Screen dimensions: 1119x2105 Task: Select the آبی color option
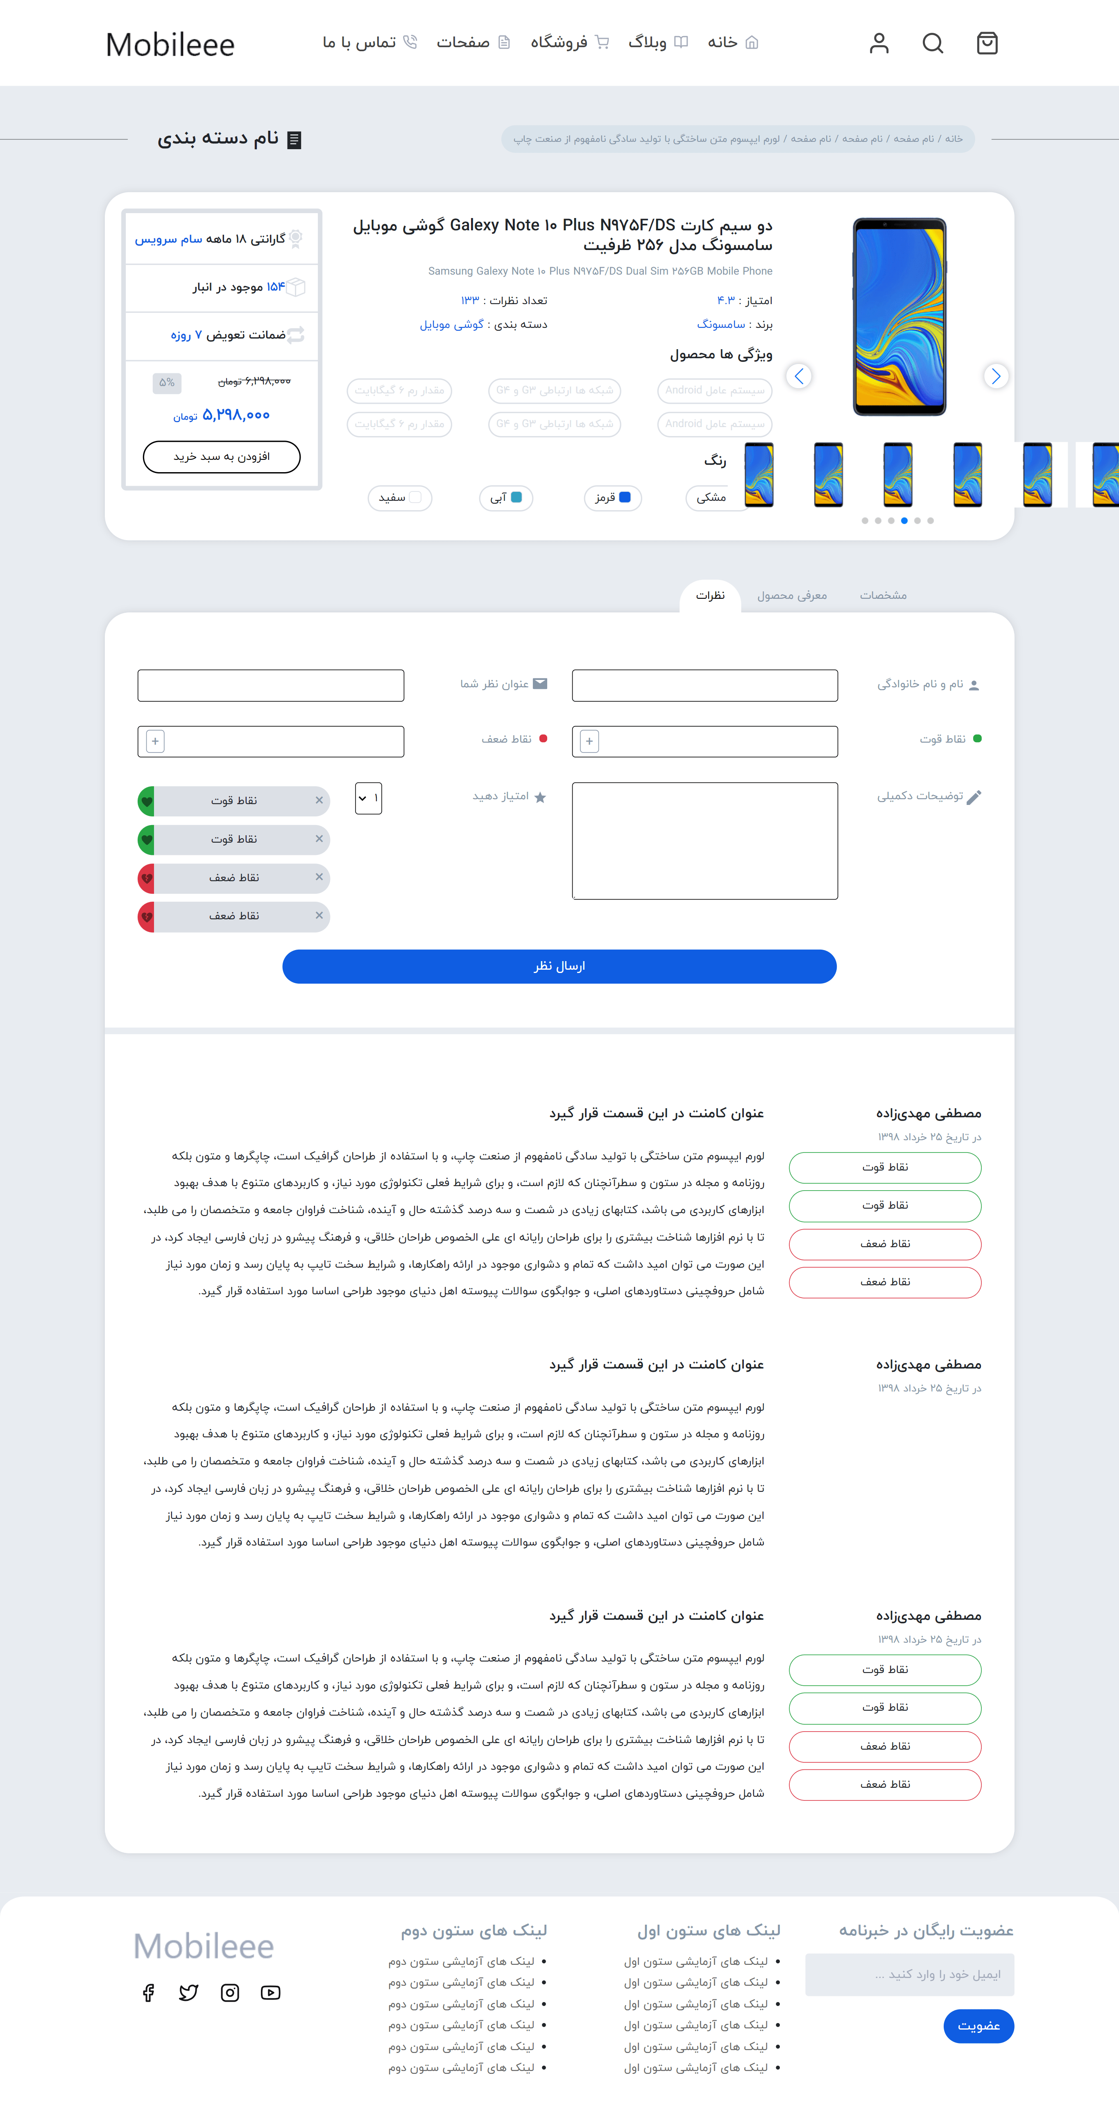505,498
